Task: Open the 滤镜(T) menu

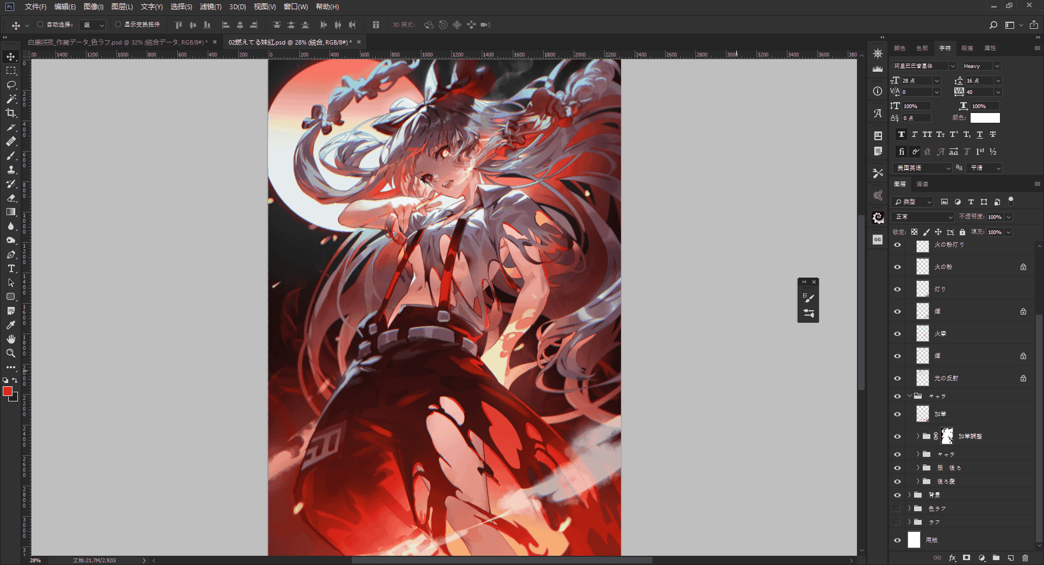Action: click(210, 7)
